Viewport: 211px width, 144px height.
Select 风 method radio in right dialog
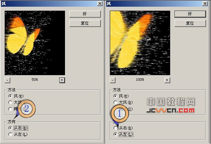pyautogui.click(x=115, y=96)
